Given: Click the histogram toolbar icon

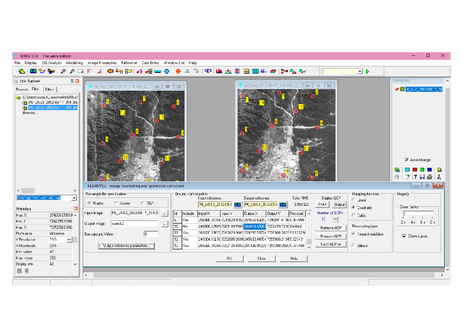Looking at the screenshot, I should (219, 71).
